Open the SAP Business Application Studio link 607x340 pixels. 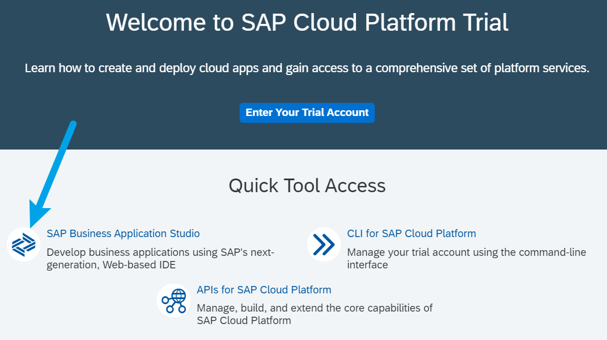[123, 233]
